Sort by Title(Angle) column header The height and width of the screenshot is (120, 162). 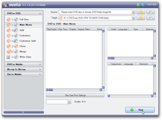pos(52,29)
